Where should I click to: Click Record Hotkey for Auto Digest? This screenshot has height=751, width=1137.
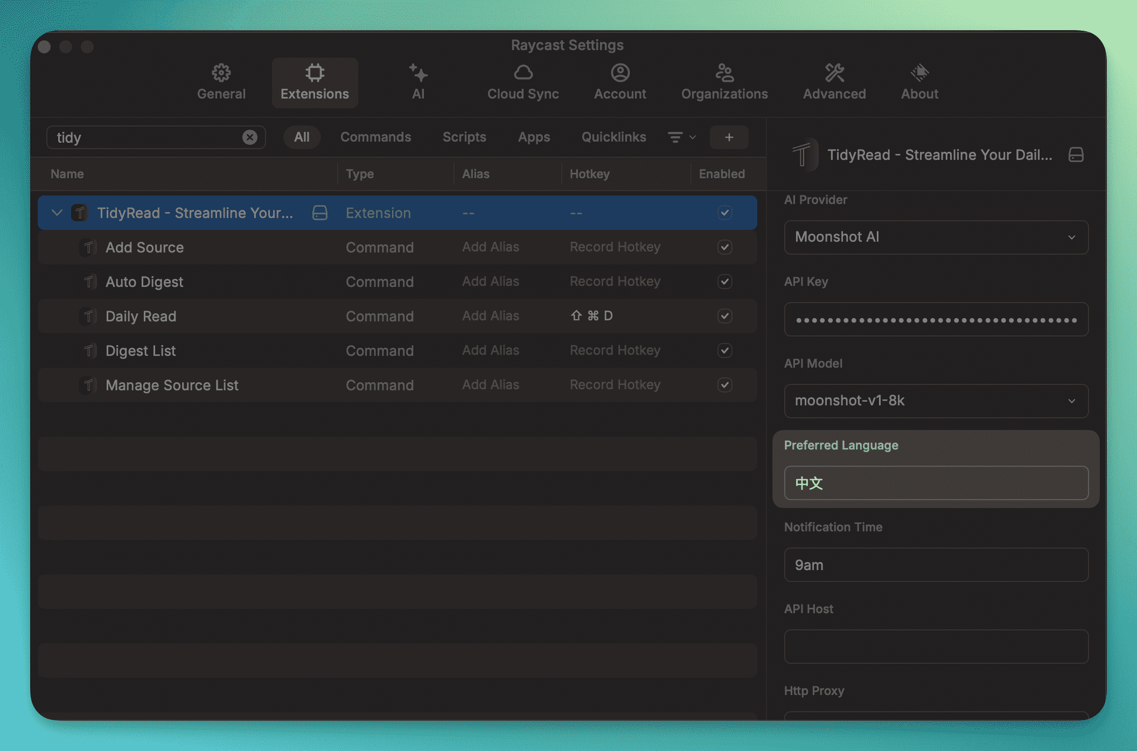(615, 282)
